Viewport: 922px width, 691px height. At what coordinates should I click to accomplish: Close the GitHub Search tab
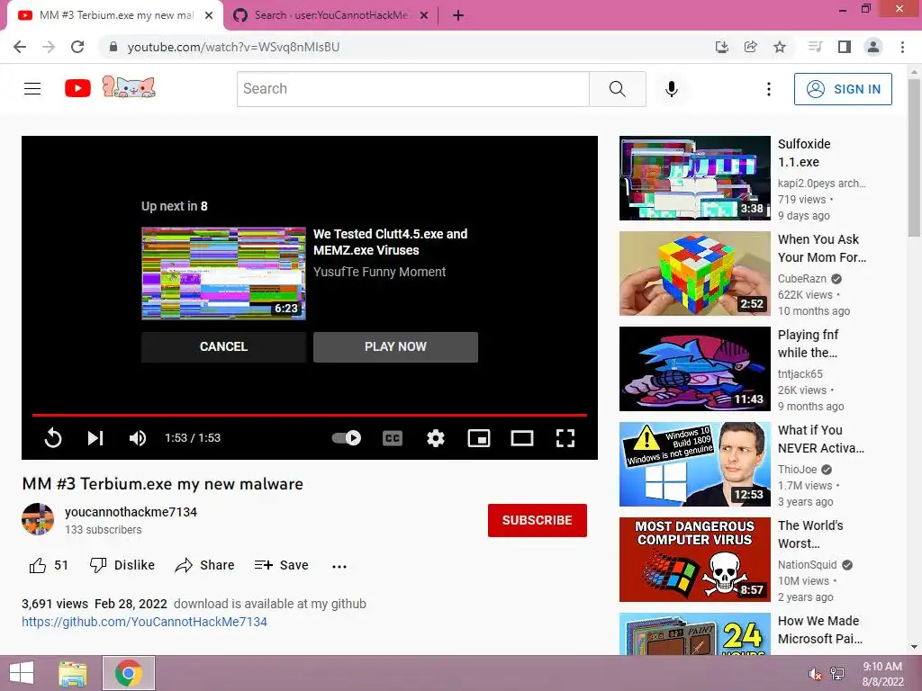424,16
